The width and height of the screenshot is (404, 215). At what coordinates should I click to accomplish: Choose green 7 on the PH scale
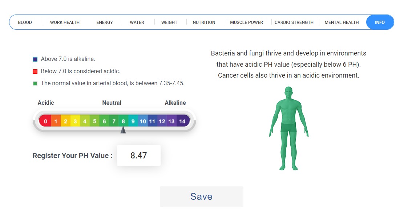pyautogui.click(x=114, y=121)
